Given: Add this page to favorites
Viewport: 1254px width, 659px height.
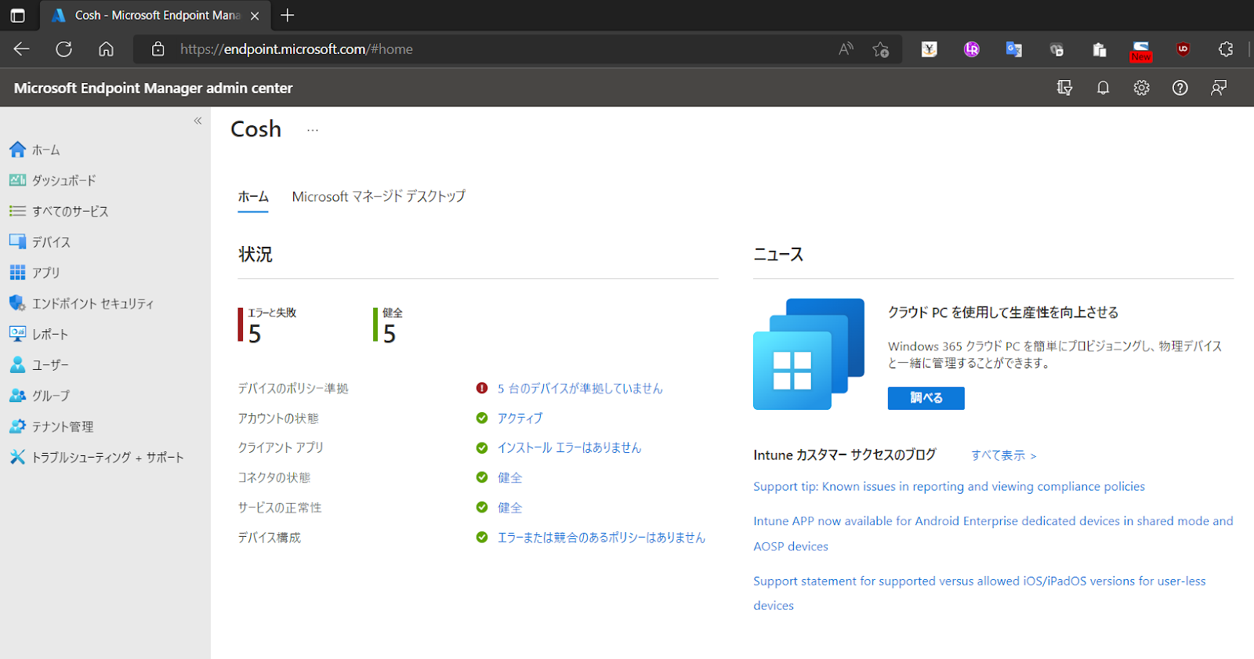Looking at the screenshot, I should (x=881, y=49).
